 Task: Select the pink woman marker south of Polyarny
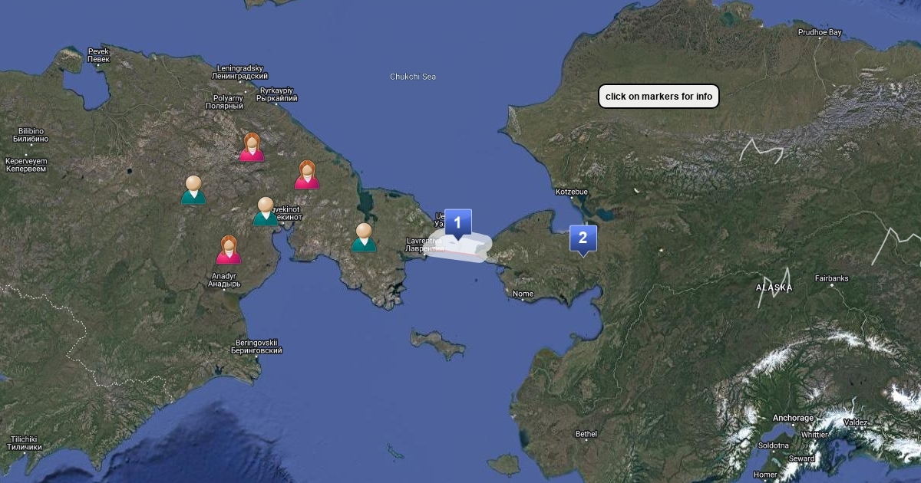coord(252,147)
